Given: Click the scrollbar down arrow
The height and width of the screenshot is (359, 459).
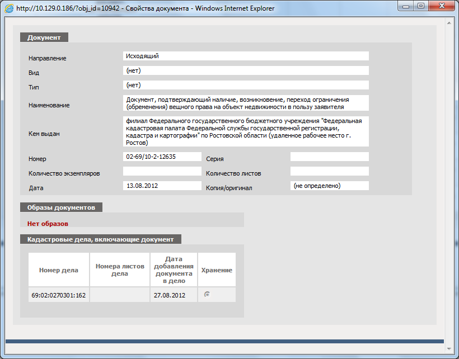Looking at the screenshot, I should [449, 349].
